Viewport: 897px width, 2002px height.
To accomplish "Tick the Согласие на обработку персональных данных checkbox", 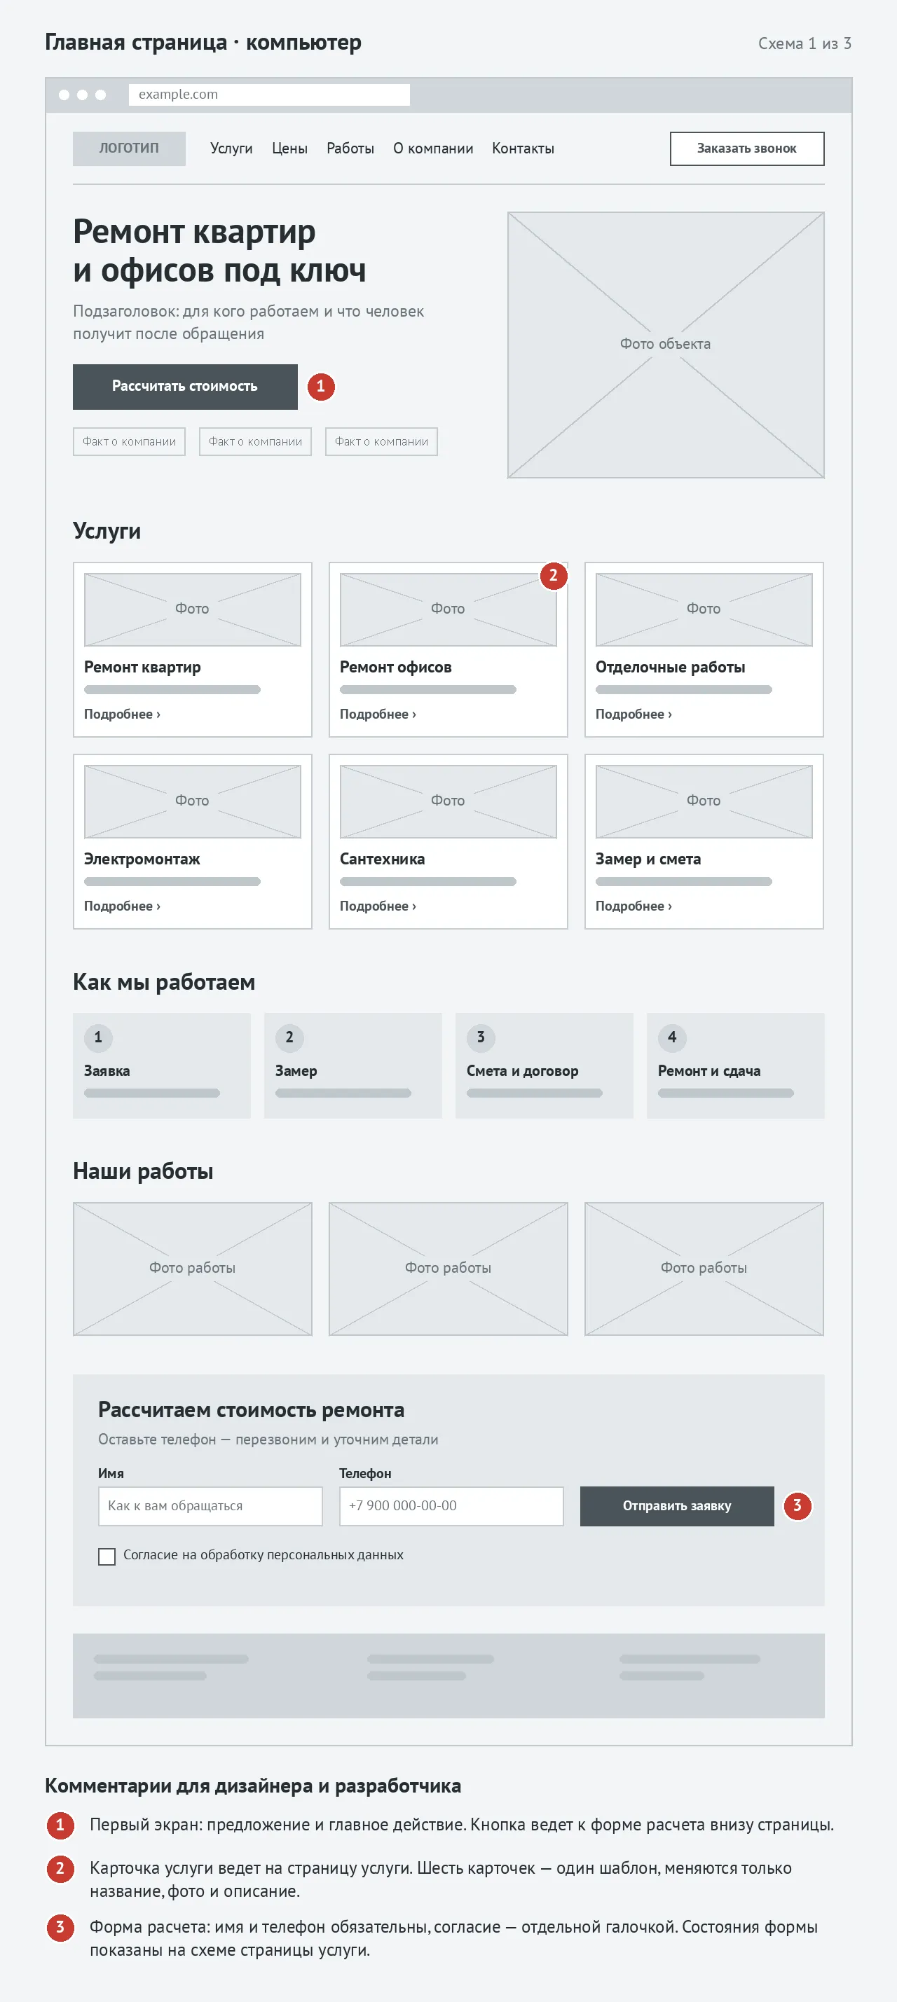I will [x=107, y=1556].
